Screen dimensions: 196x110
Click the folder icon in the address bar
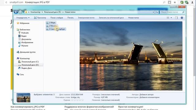(x=26, y=12)
